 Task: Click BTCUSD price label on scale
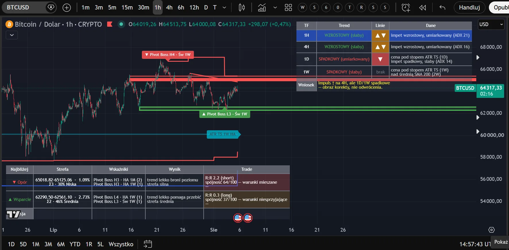tap(465, 88)
